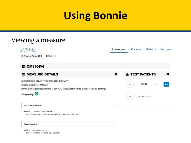Viewport: 191px width, 143px height.
Task: Click the BONNIE logo
Action: (x=28, y=50)
